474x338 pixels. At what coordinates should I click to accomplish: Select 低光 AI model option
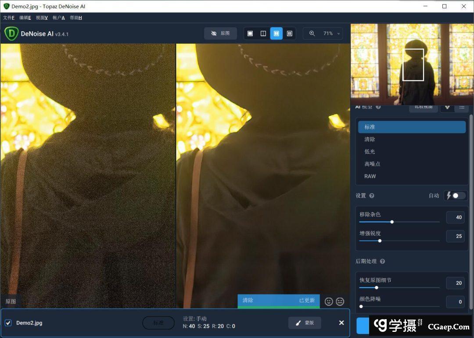370,151
